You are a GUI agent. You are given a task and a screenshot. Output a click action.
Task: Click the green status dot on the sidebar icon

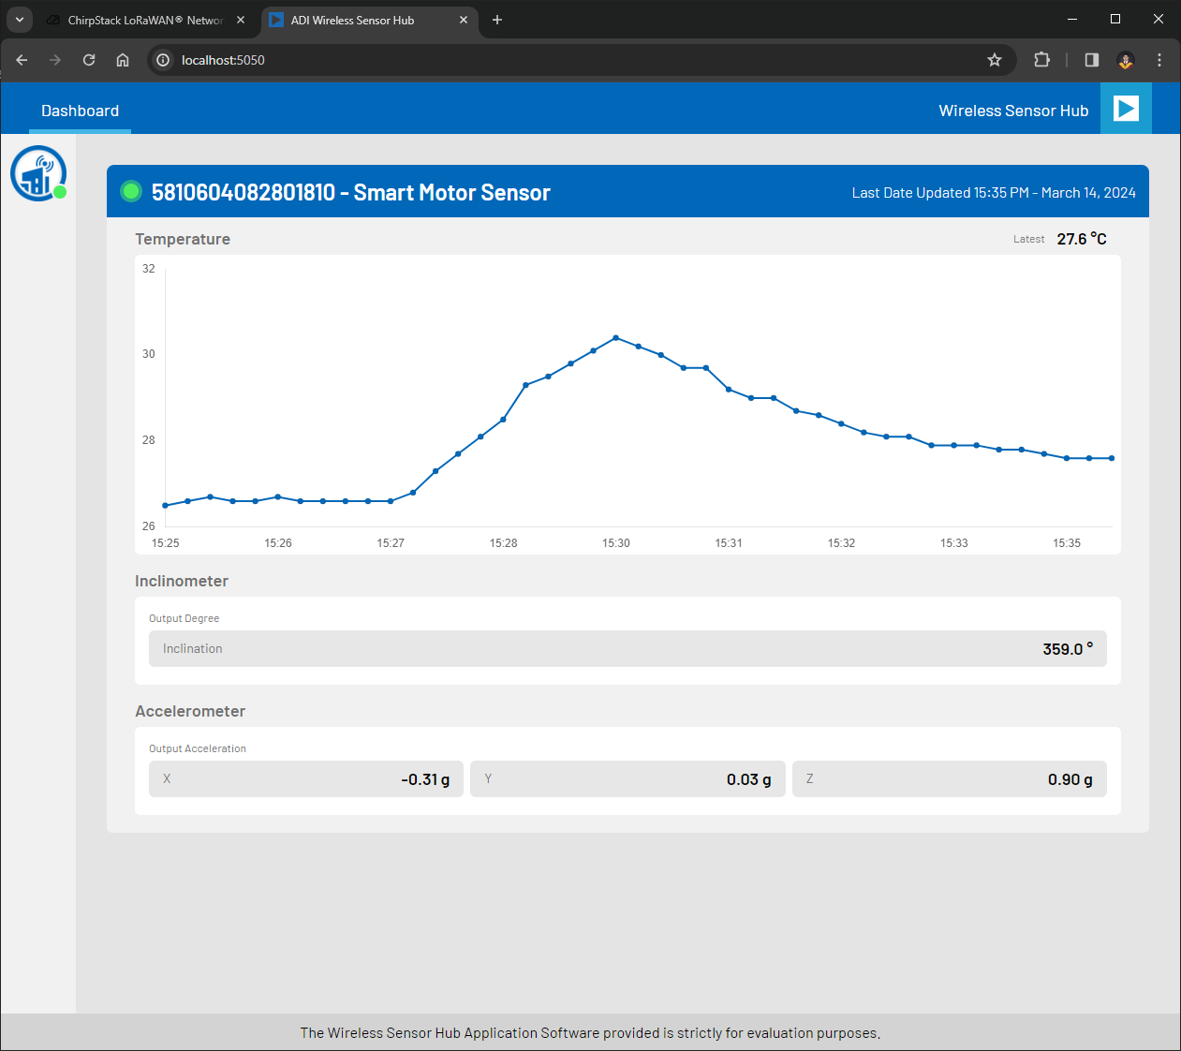pos(60,193)
